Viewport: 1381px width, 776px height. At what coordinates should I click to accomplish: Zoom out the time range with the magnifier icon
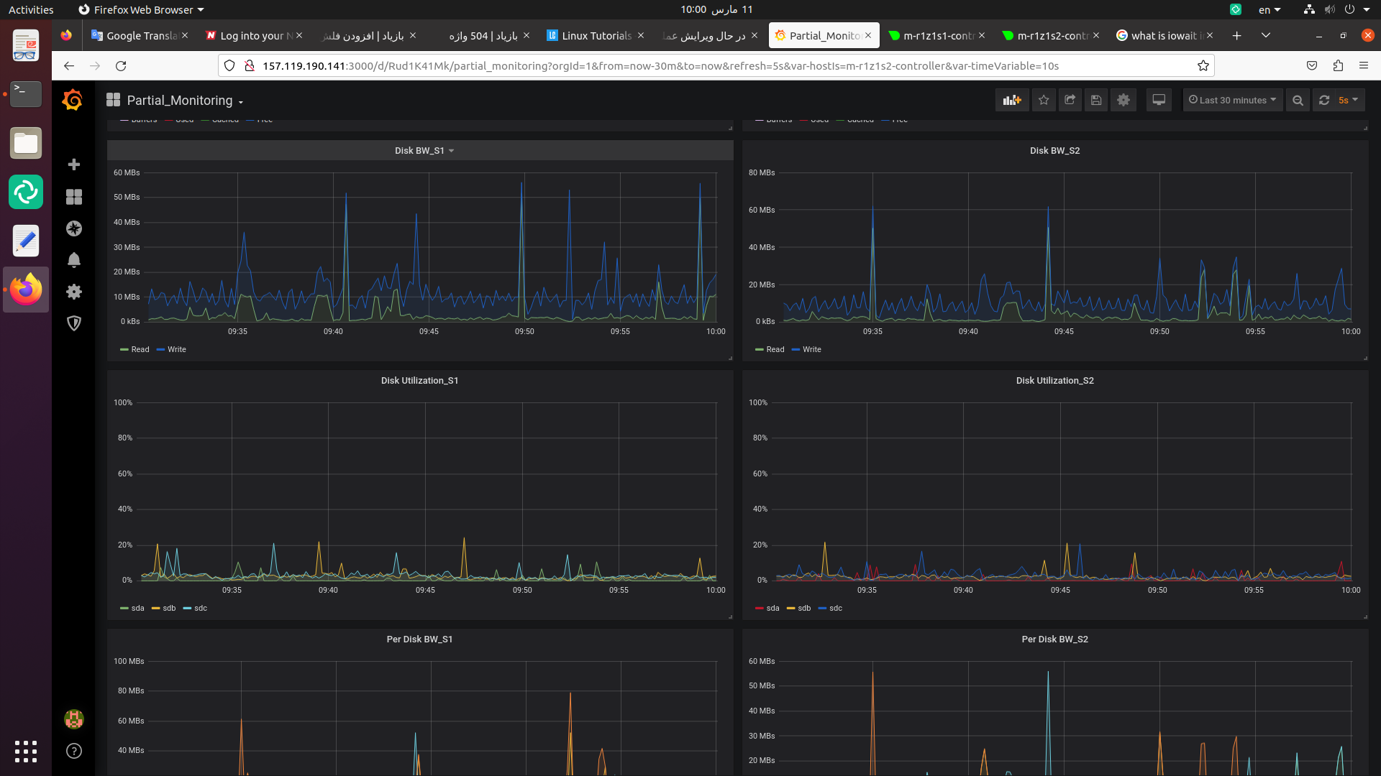point(1298,100)
